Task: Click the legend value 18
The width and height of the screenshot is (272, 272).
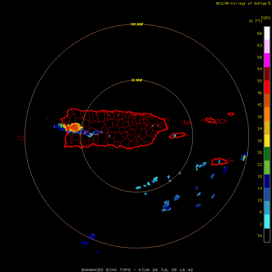Action: point(260,176)
